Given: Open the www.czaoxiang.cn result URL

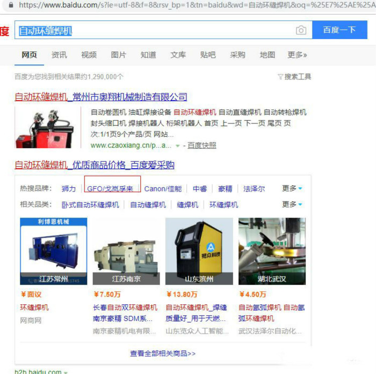Looking at the screenshot, I should click(x=131, y=145).
